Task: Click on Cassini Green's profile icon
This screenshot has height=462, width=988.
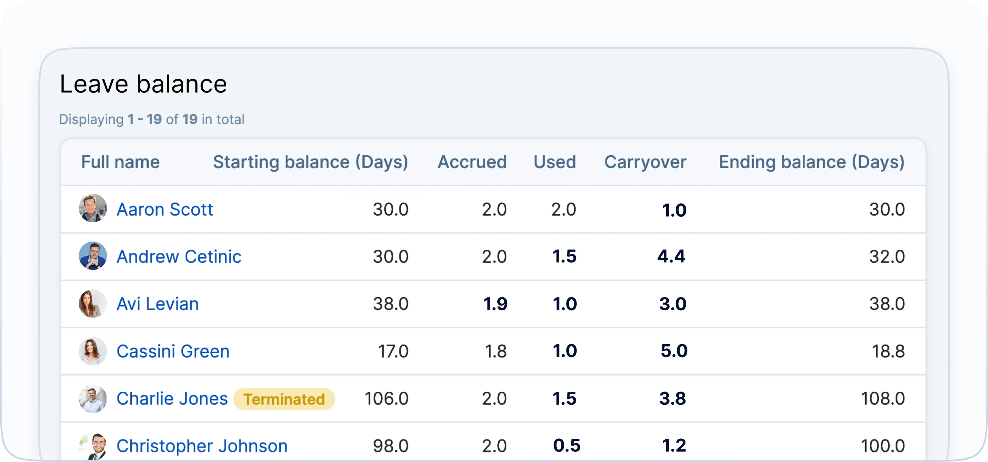Action: tap(91, 350)
